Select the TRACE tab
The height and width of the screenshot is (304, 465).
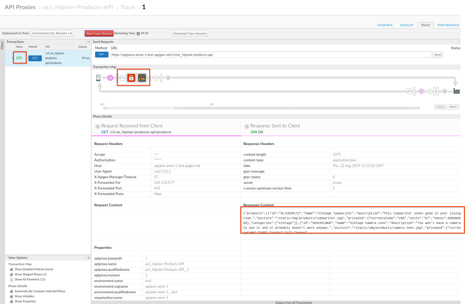425,25
